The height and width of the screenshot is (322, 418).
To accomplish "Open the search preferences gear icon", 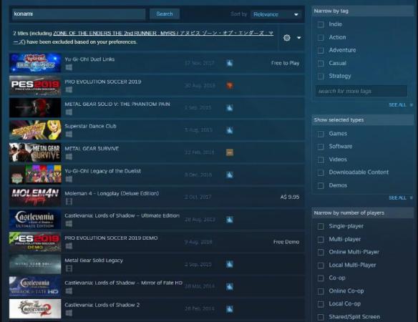I will (x=287, y=38).
